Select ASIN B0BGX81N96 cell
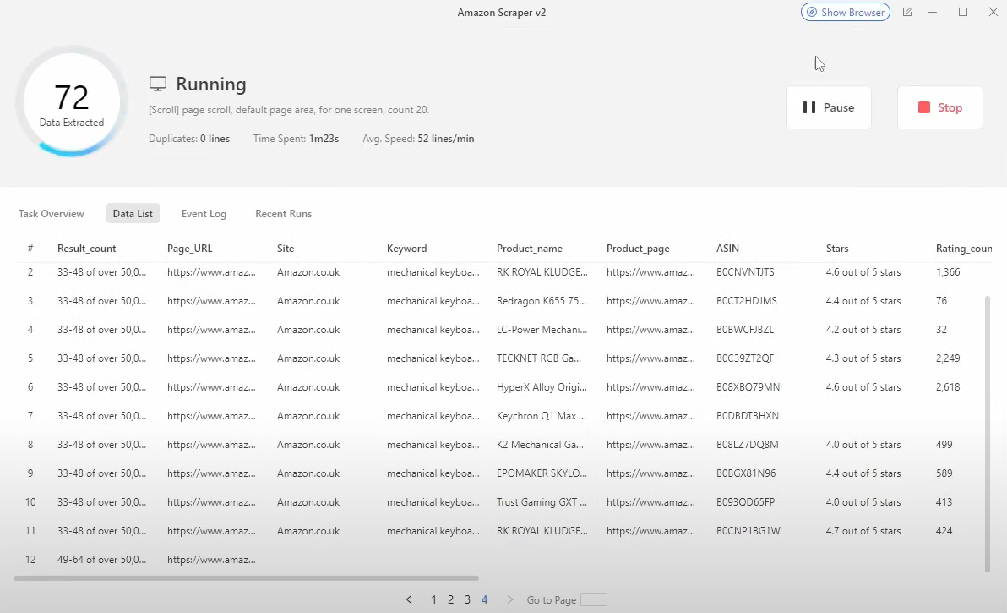 coord(746,473)
